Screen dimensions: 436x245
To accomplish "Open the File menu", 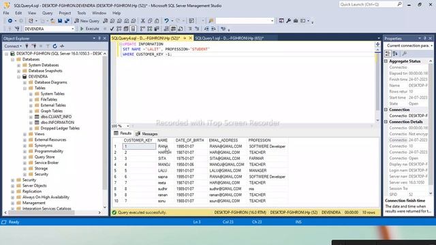I will click(x=6, y=13).
